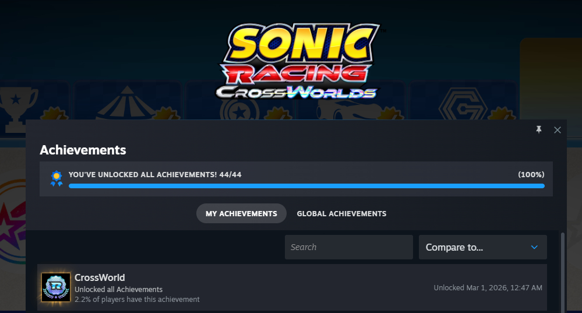Select the CrossWorld achievement title

point(100,277)
